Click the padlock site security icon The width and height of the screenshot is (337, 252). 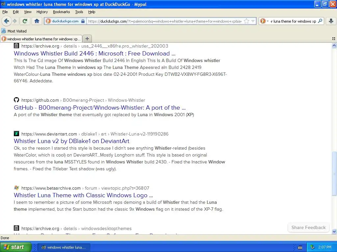83,21
